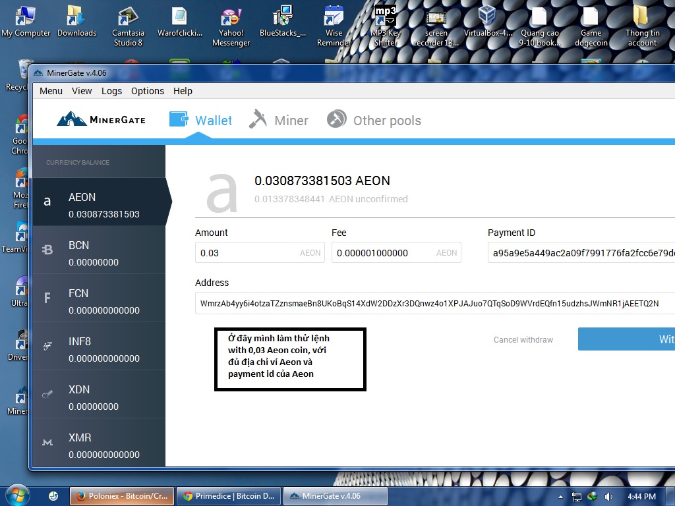
Task: Click the Fee input field
Action: coord(396,252)
